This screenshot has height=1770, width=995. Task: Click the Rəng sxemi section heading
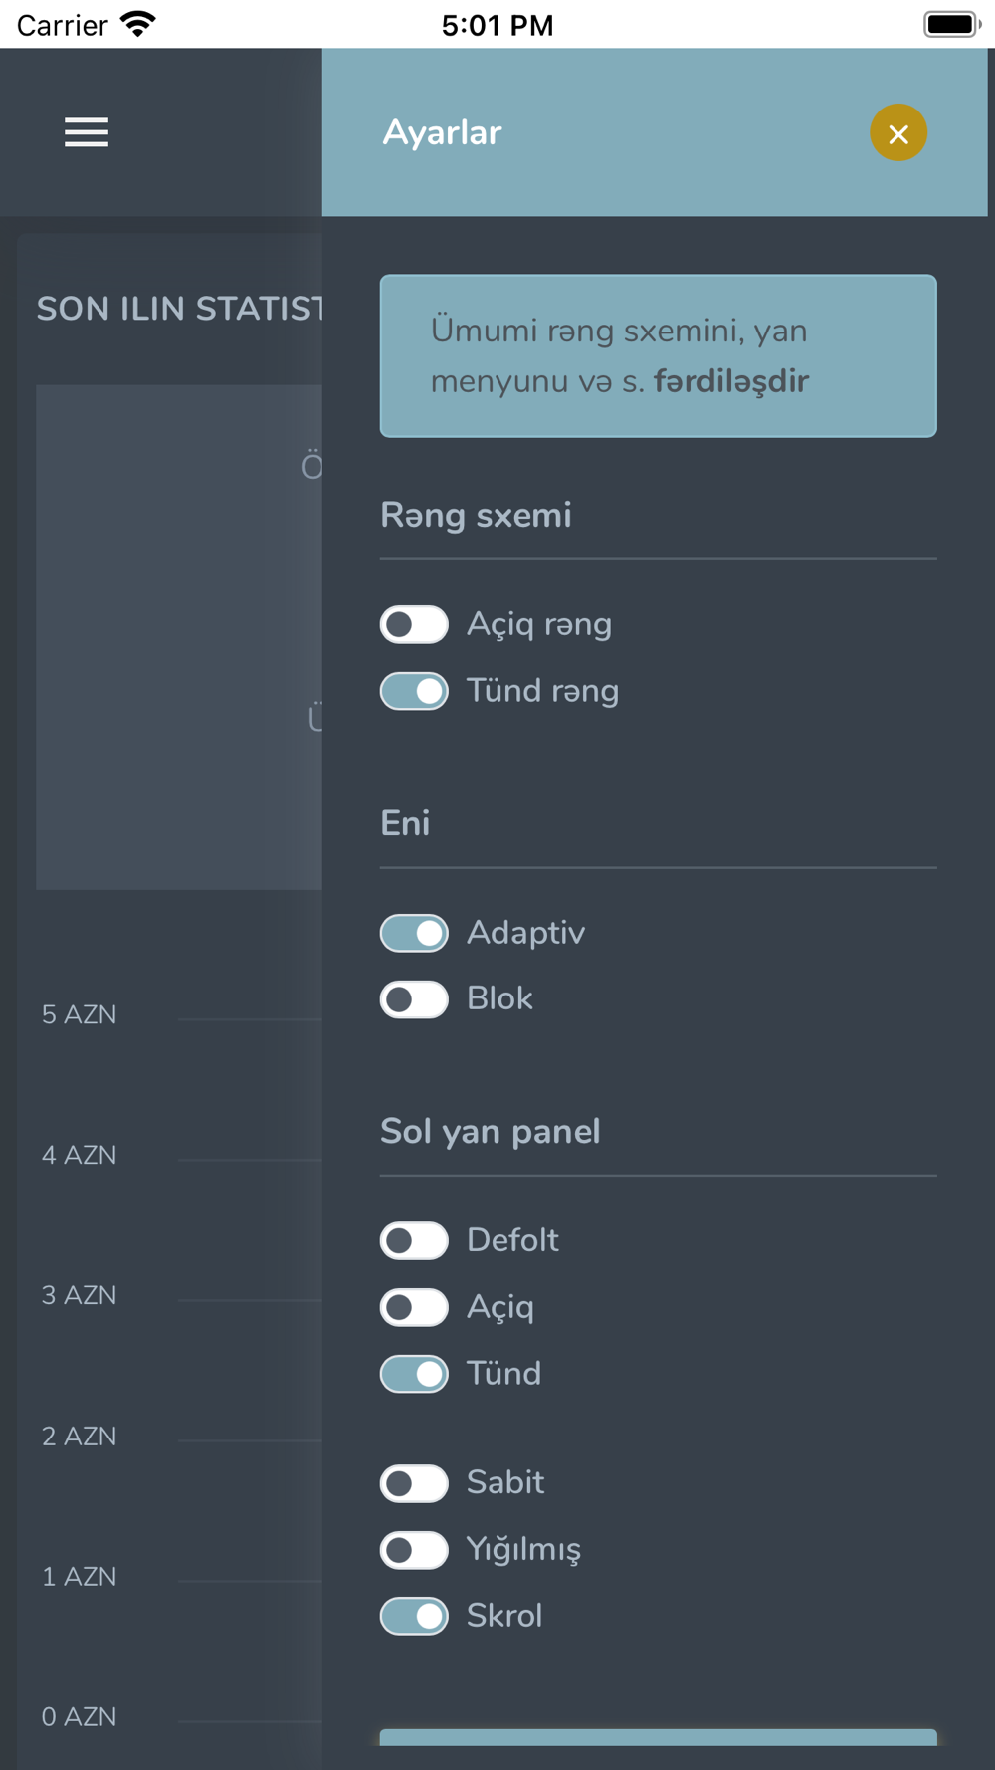(476, 516)
